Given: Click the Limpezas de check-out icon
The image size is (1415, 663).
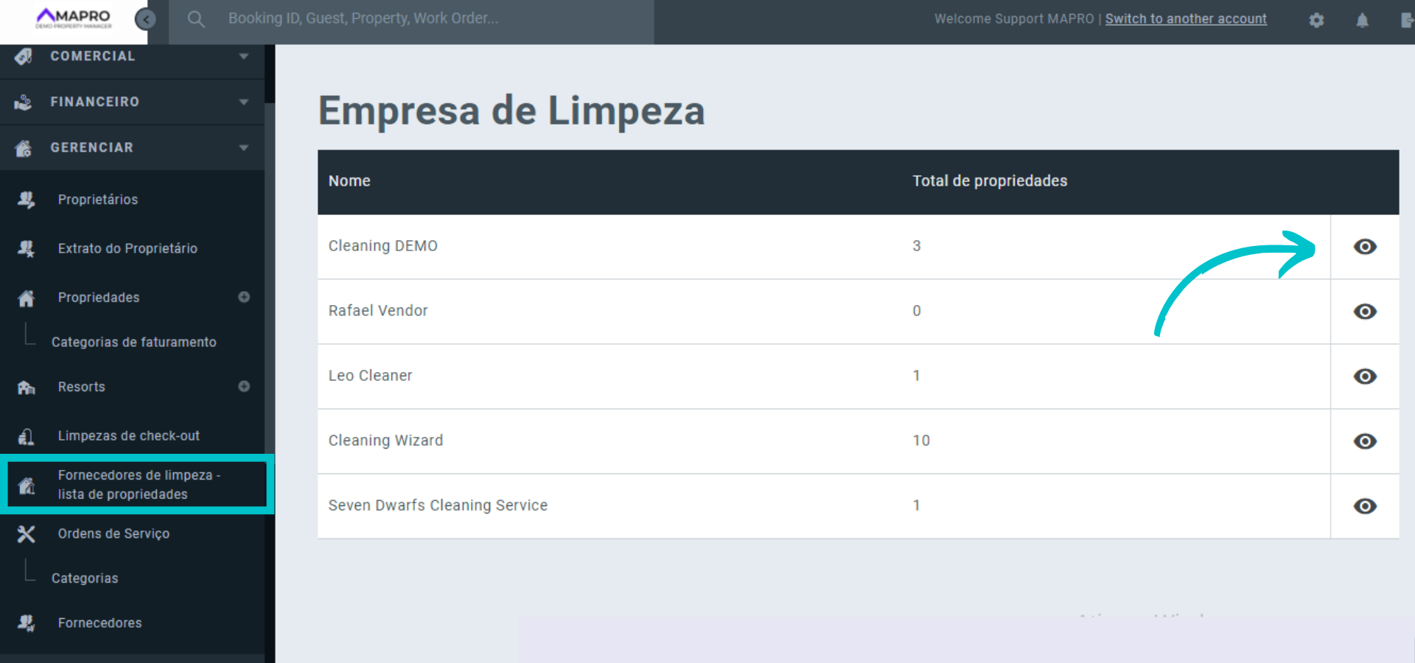Looking at the screenshot, I should 27,437.
